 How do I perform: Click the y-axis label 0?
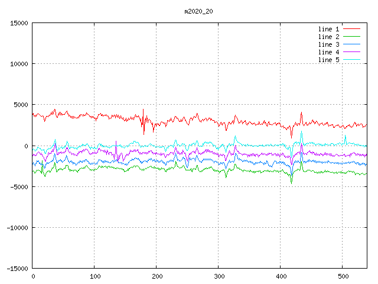pos(26,146)
